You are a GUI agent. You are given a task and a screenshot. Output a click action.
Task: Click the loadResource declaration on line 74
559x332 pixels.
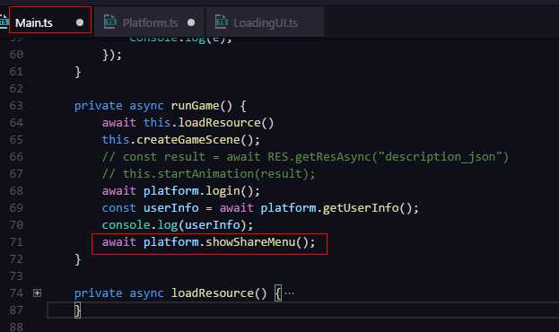pyautogui.click(x=213, y=293)
